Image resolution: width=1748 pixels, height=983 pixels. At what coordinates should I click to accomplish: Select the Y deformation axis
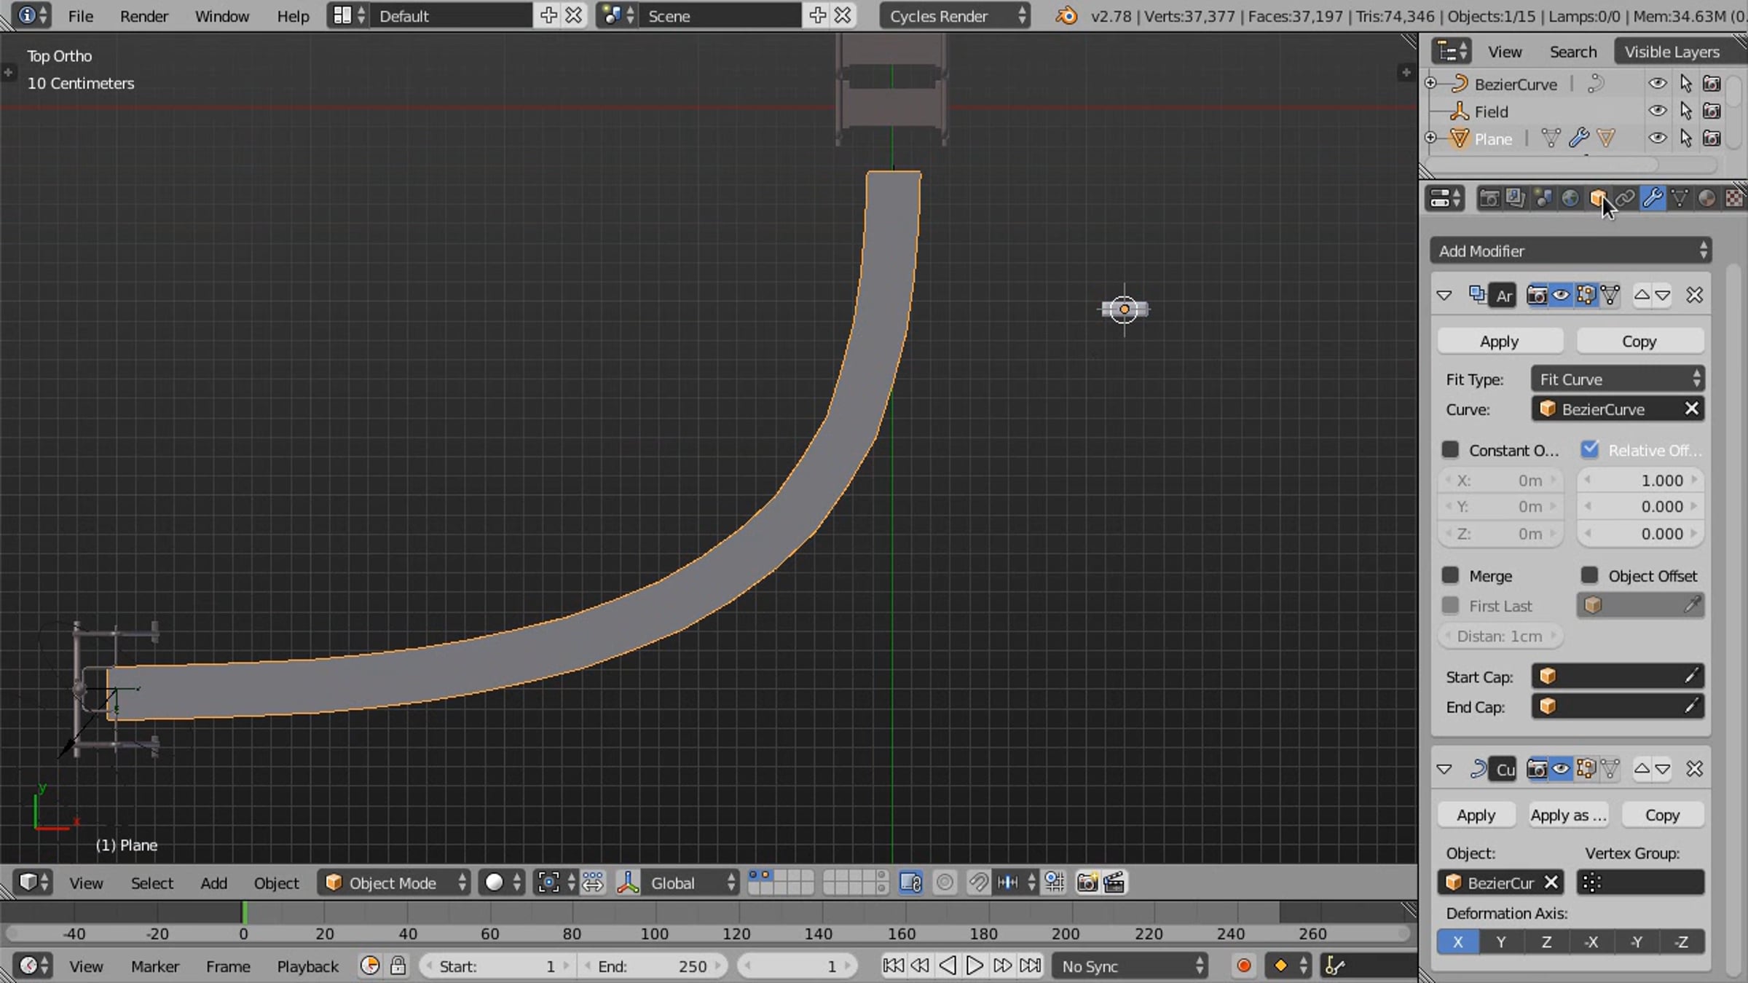(1501, 941)
